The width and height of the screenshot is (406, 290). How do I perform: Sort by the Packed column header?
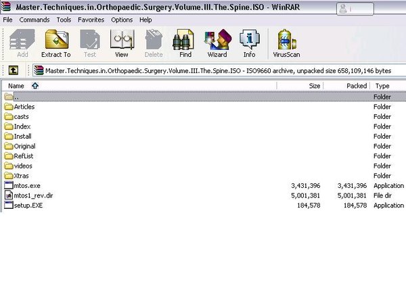point(356,86)
